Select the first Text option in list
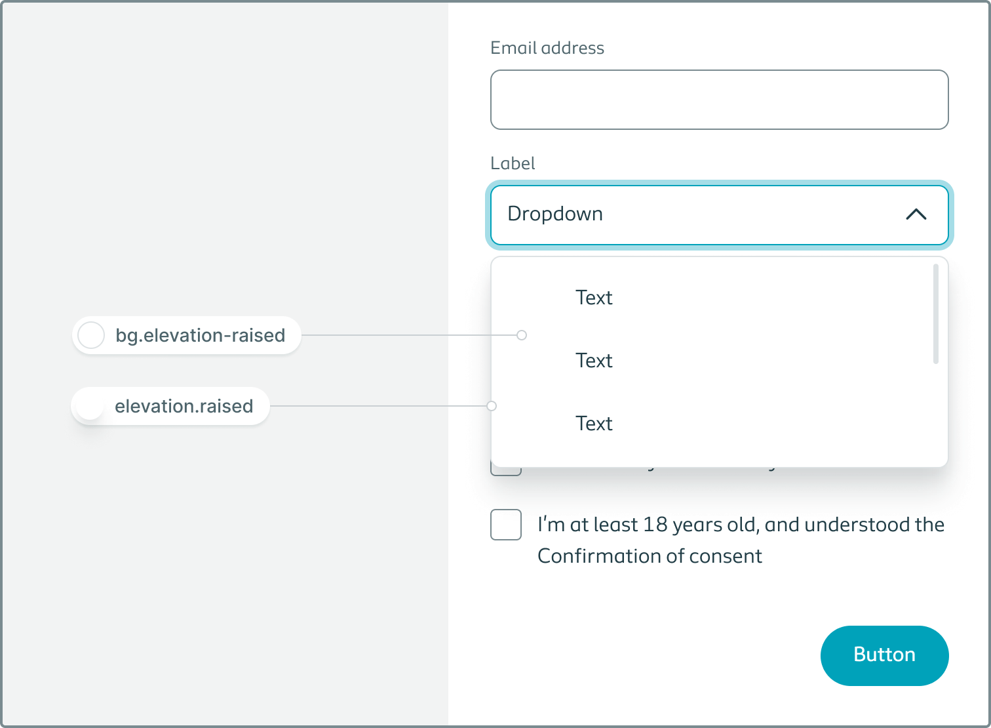The image size is (991, 728). pos(594,298)
